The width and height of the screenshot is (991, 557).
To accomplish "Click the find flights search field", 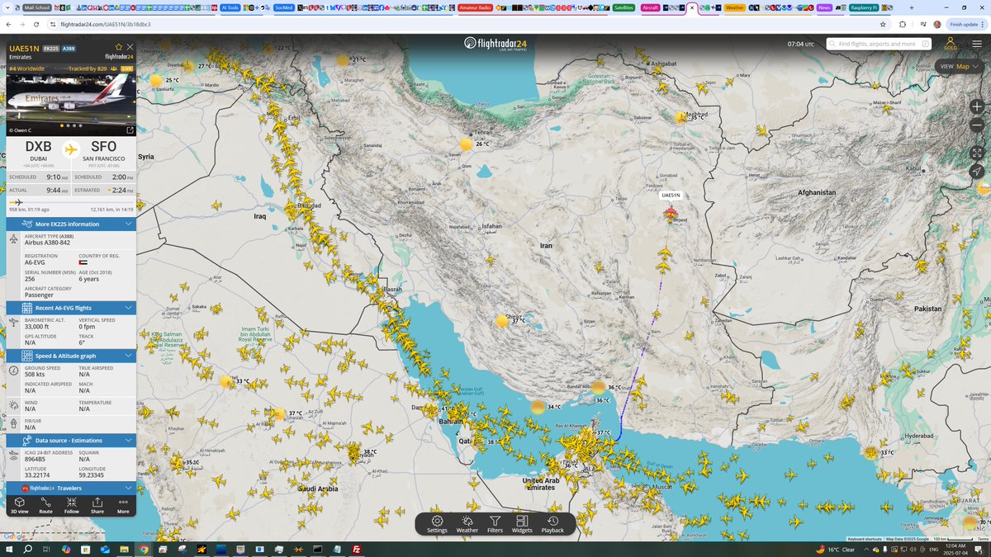I will (x=878, y=44).
